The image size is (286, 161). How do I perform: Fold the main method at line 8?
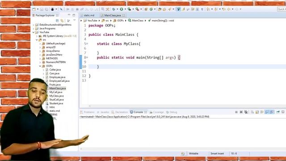click(88, 57)
